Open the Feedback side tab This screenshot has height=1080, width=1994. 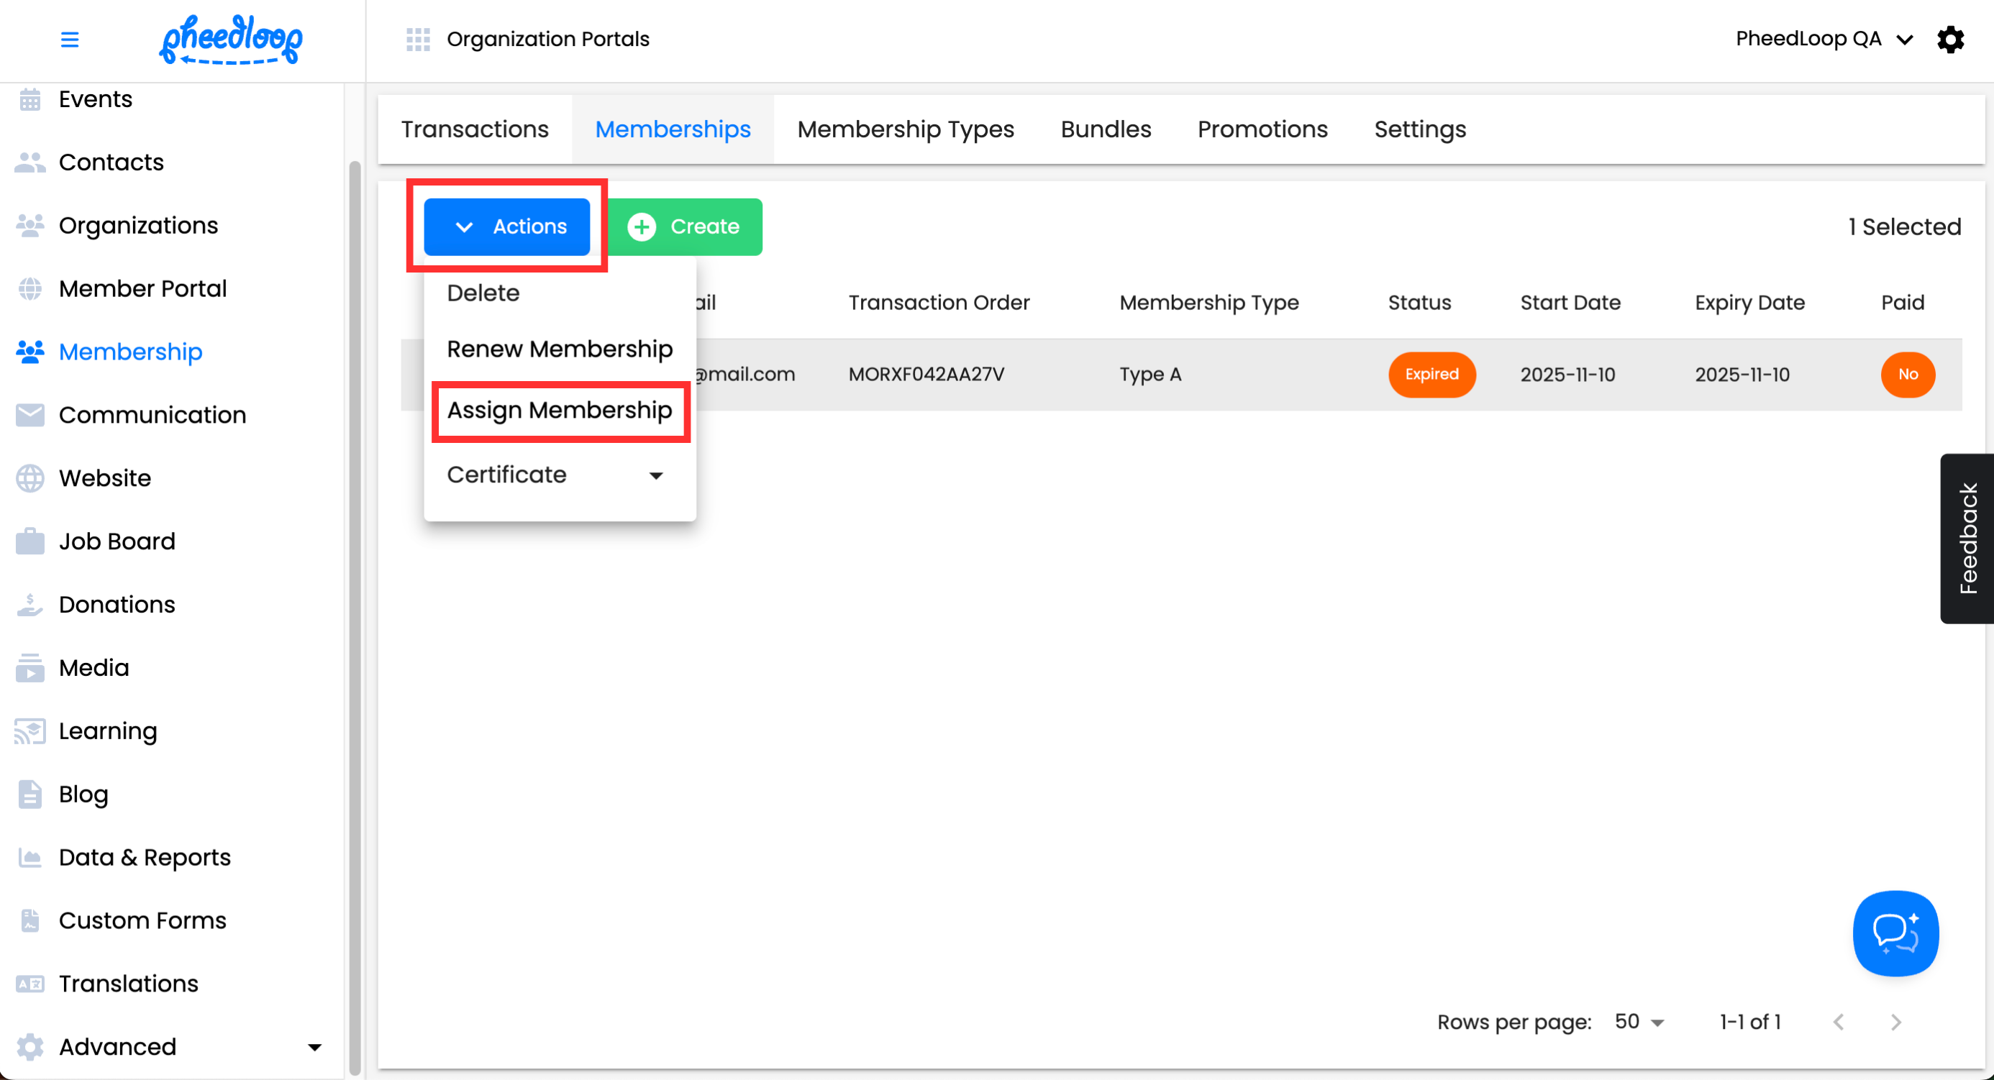pyautogui.click(x=1967, y=539)
